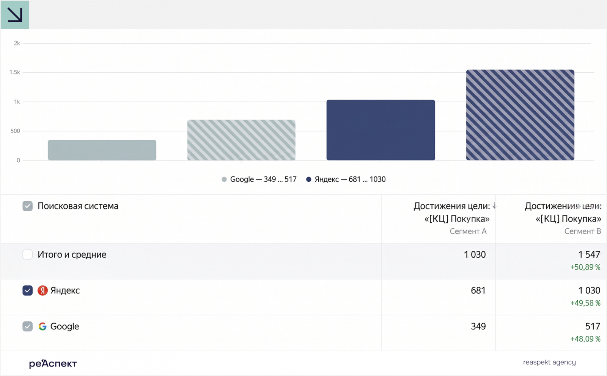The height and width of the screenshot is (376, 607).
Task: Click the solid dark blue Яндекс bar
Action: [381, 130]
